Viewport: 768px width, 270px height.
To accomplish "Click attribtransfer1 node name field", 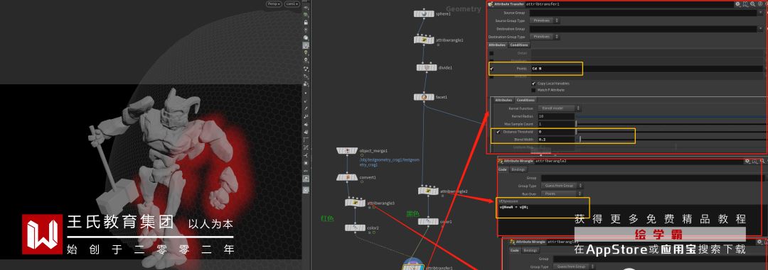I will pos(629,4).
